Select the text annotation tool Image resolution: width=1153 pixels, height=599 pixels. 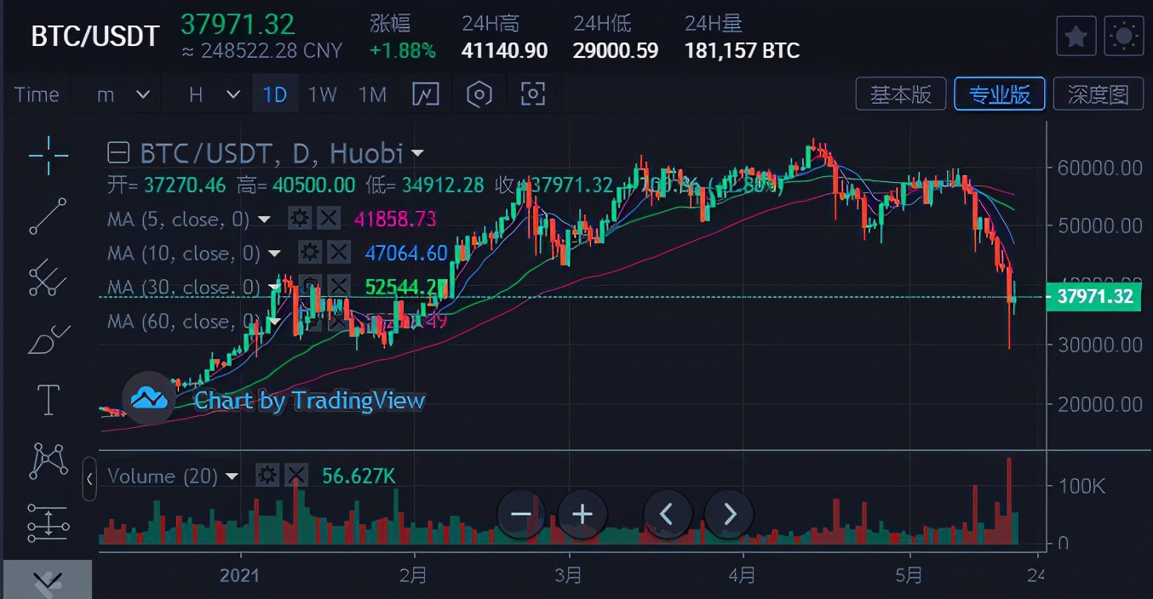[x=49, y=399]
